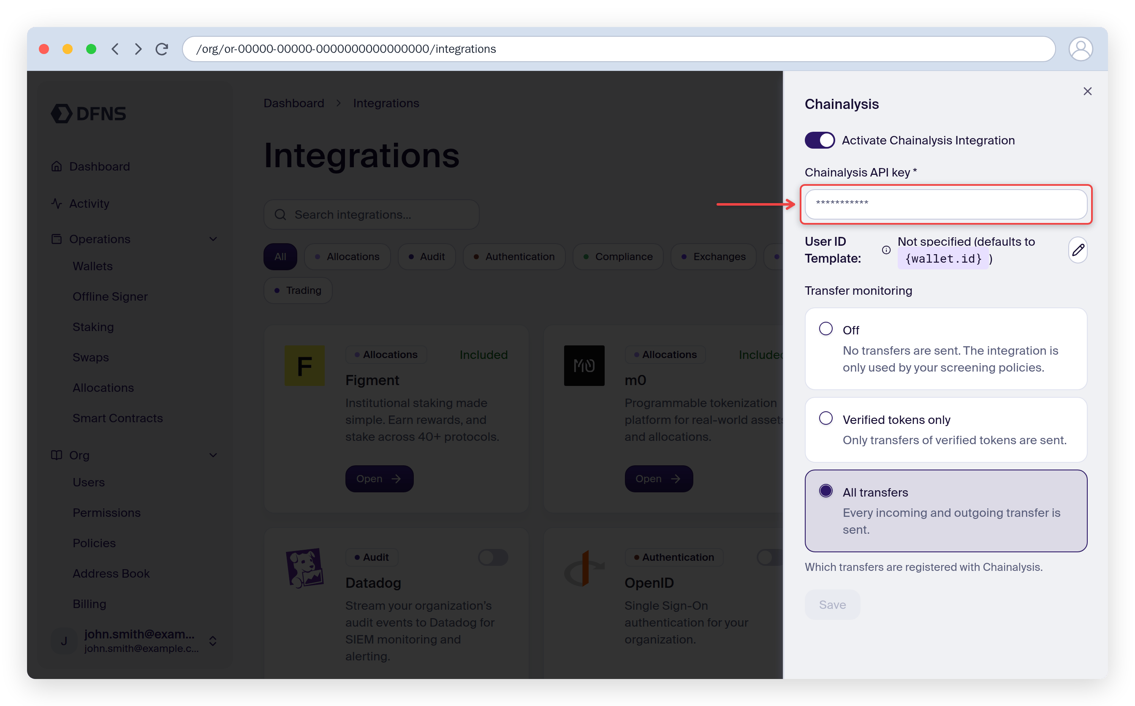
Task: Open Wallets in sidebar
Action: [92, 266]
